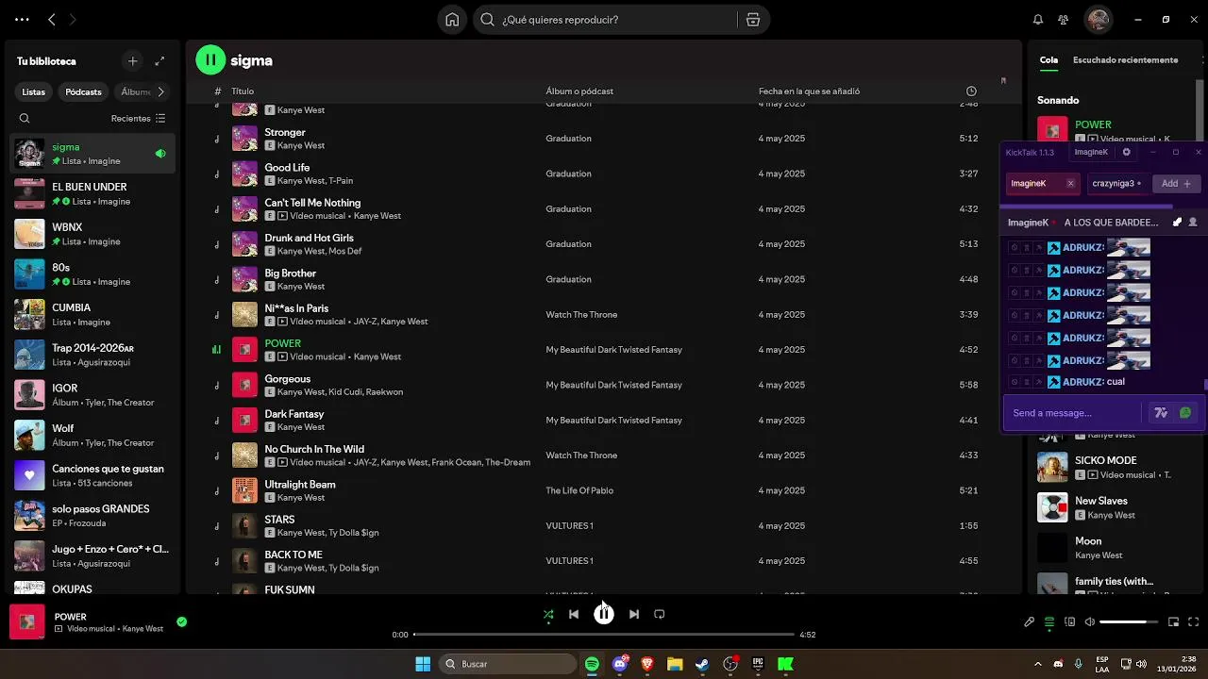The width and height of the screenshot is (1208, 679).
Task: Switch Spotify to full screen view
Action: pos(1194,622)
